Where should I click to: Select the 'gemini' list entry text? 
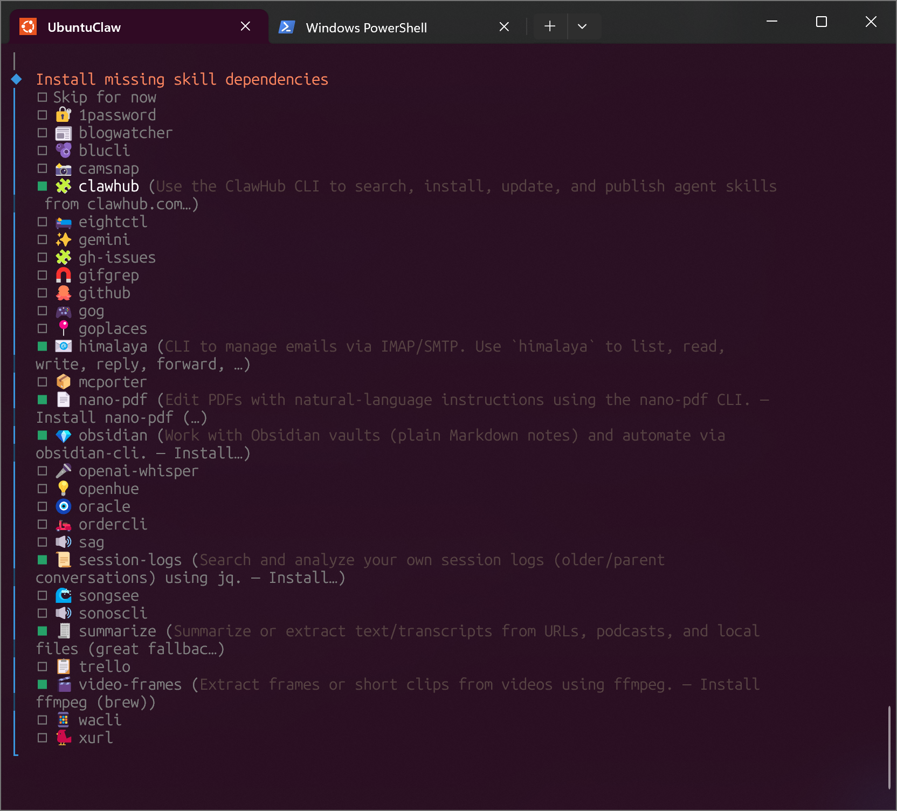click(105, 239)
